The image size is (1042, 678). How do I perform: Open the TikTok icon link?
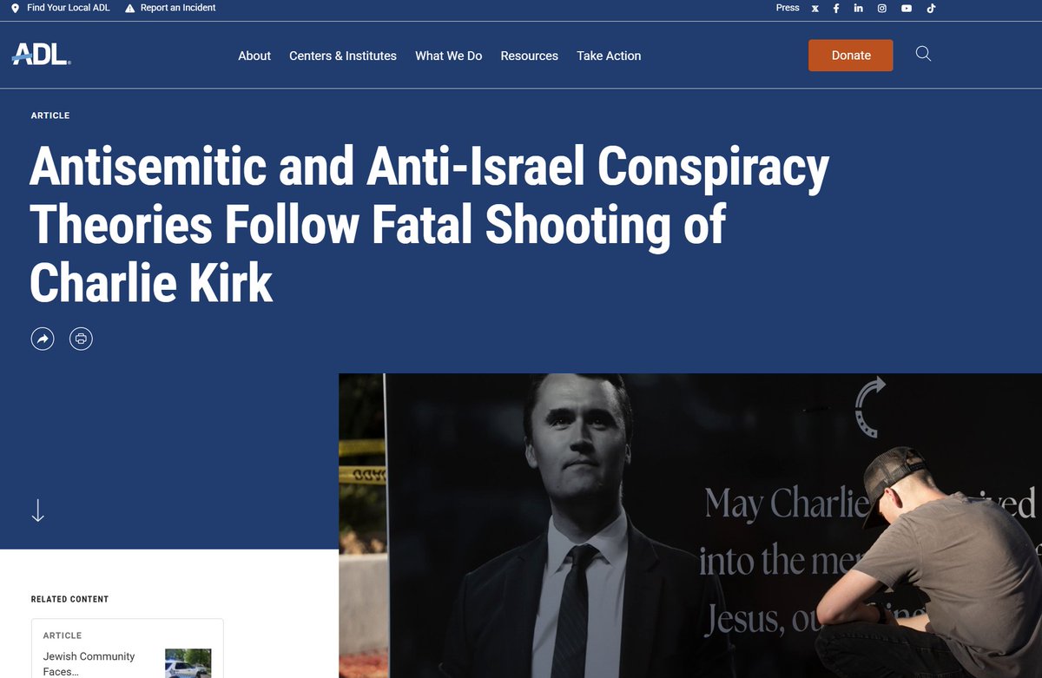931,8
